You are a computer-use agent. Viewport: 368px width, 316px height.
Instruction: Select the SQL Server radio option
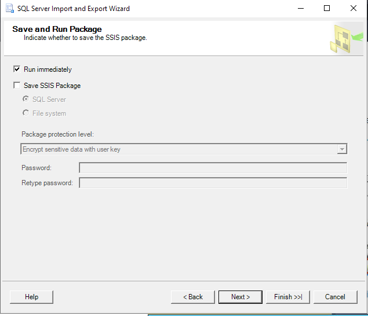coord(26,99)
